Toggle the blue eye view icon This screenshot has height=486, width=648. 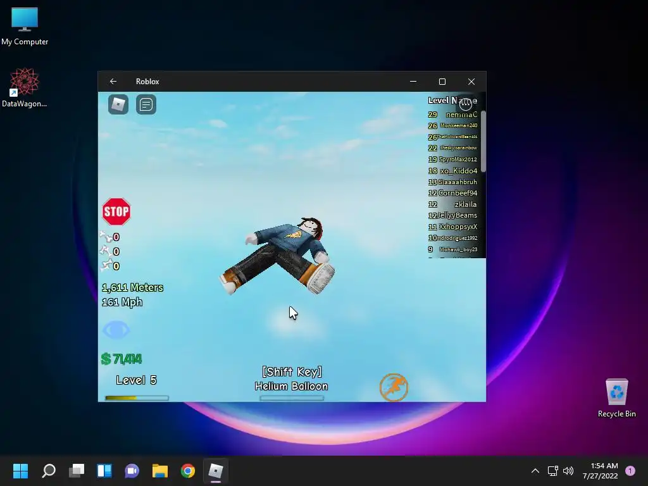click(116, 330)
